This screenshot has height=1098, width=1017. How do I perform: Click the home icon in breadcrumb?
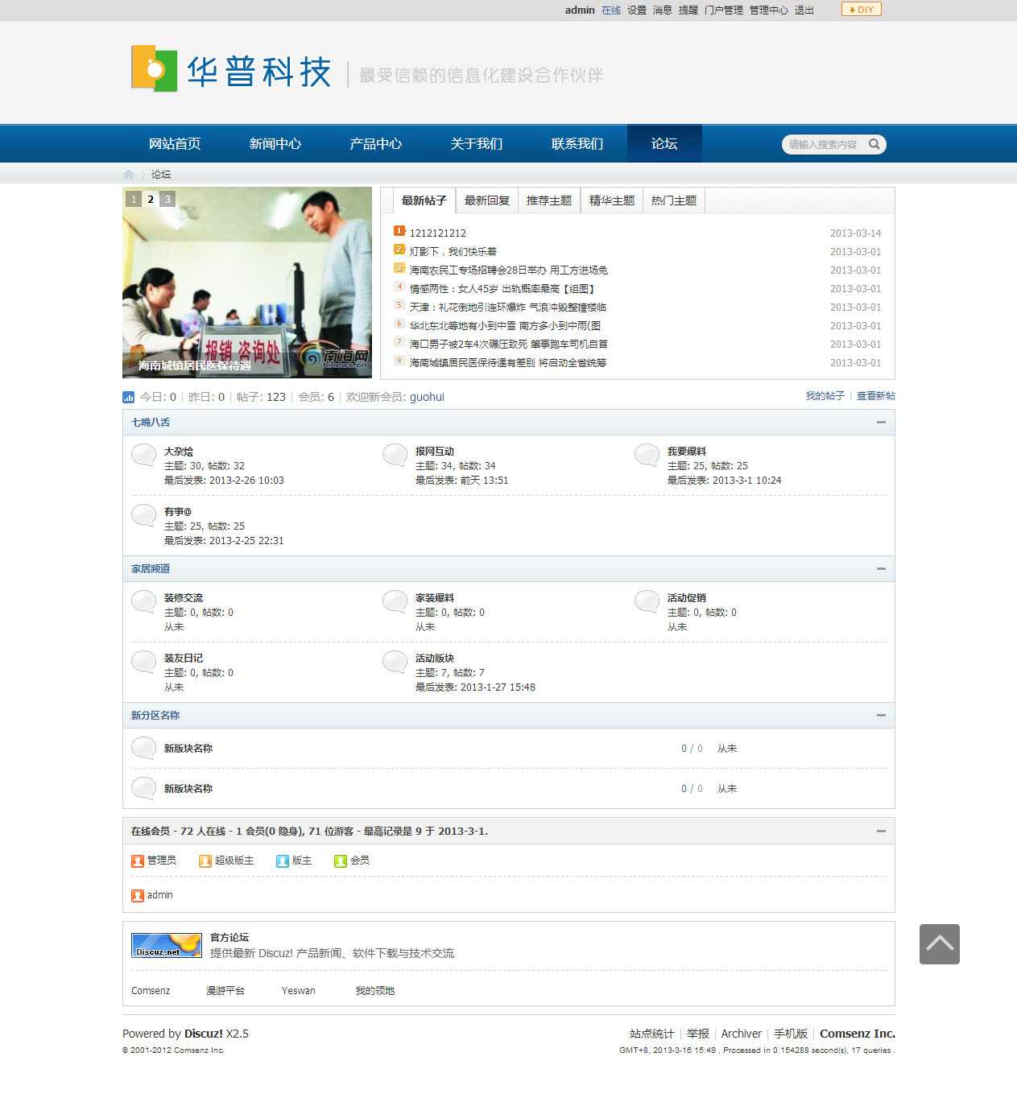tap(128, 175)
